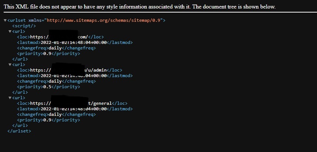Click the closing urlset tag
The image size is (317, 152).
pyautogui.click(x=19, y=131)
